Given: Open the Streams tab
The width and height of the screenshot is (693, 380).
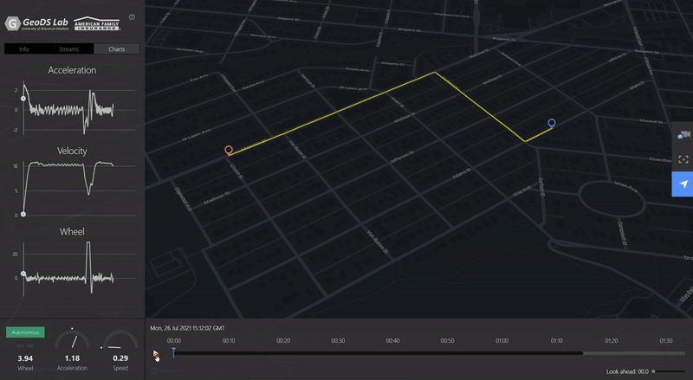Looking at the screenshot, I should tap(69, 49).
